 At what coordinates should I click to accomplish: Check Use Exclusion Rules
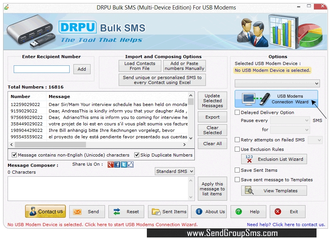(237, 149)
